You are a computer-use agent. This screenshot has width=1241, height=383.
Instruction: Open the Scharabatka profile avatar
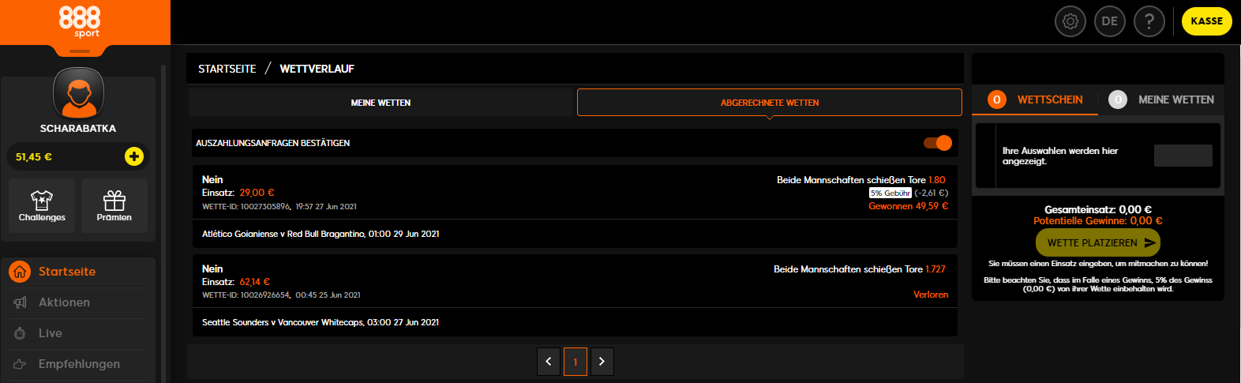pyautogui.click(x=78, y=93)
